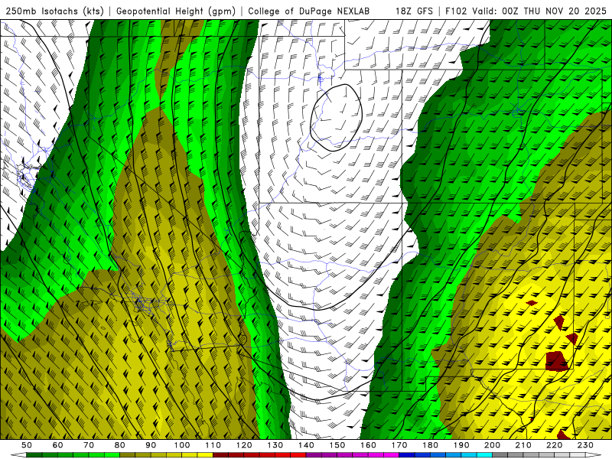Click the 220 label on the color scale
The width and height of the screenshot is (612, 459).
click(x=555, y=445)
